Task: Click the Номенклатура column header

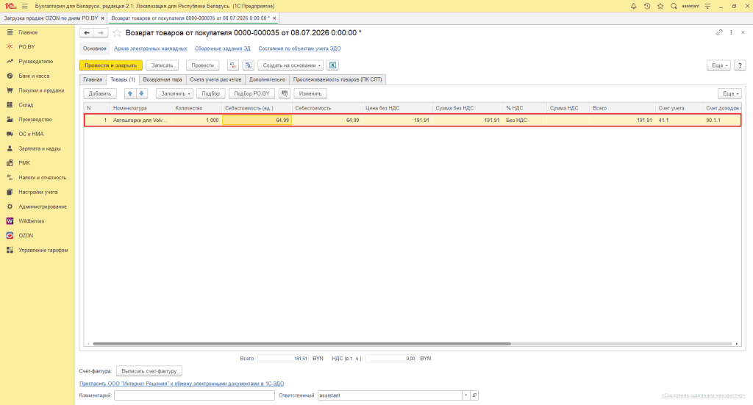Action: 140,108
